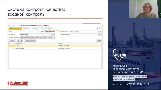Click the Серия column header

click(x=79, y=43)
